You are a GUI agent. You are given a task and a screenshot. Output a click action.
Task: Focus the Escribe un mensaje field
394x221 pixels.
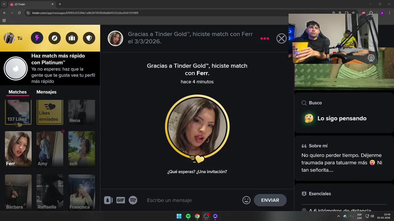192,200
